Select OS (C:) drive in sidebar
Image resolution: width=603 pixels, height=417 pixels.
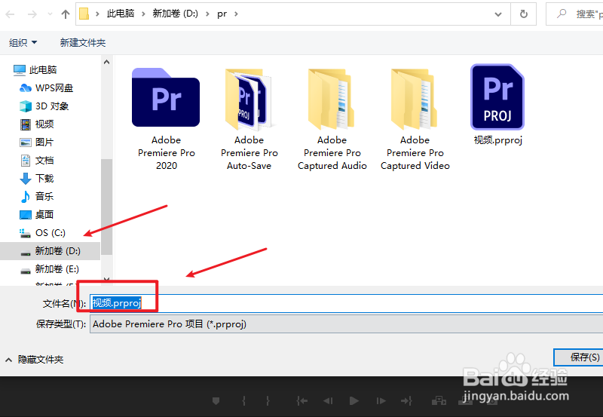42,233
